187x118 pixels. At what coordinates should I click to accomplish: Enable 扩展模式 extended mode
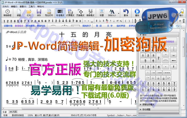[70, 13]
